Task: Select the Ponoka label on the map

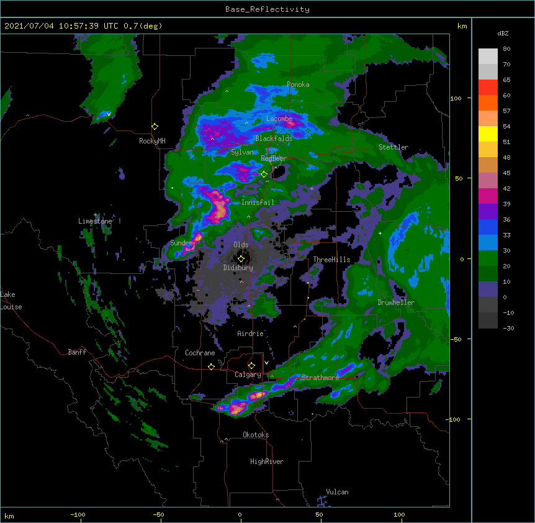Action: point(298,84)
